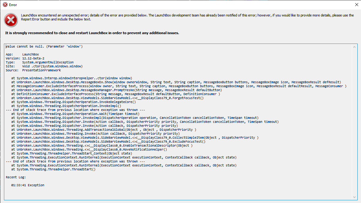Click the 'Recent Log:' heading

coord(16,177)
